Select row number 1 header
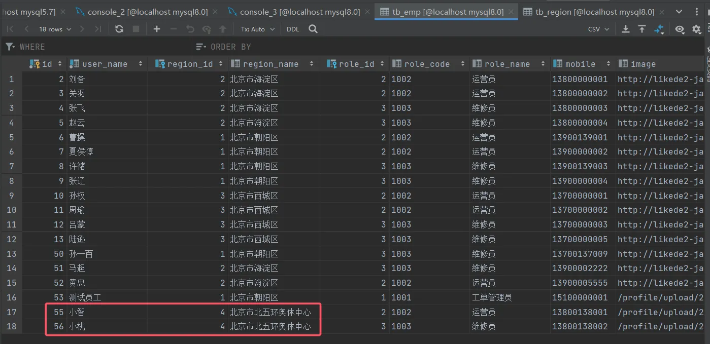 click(x=11, y=79)
